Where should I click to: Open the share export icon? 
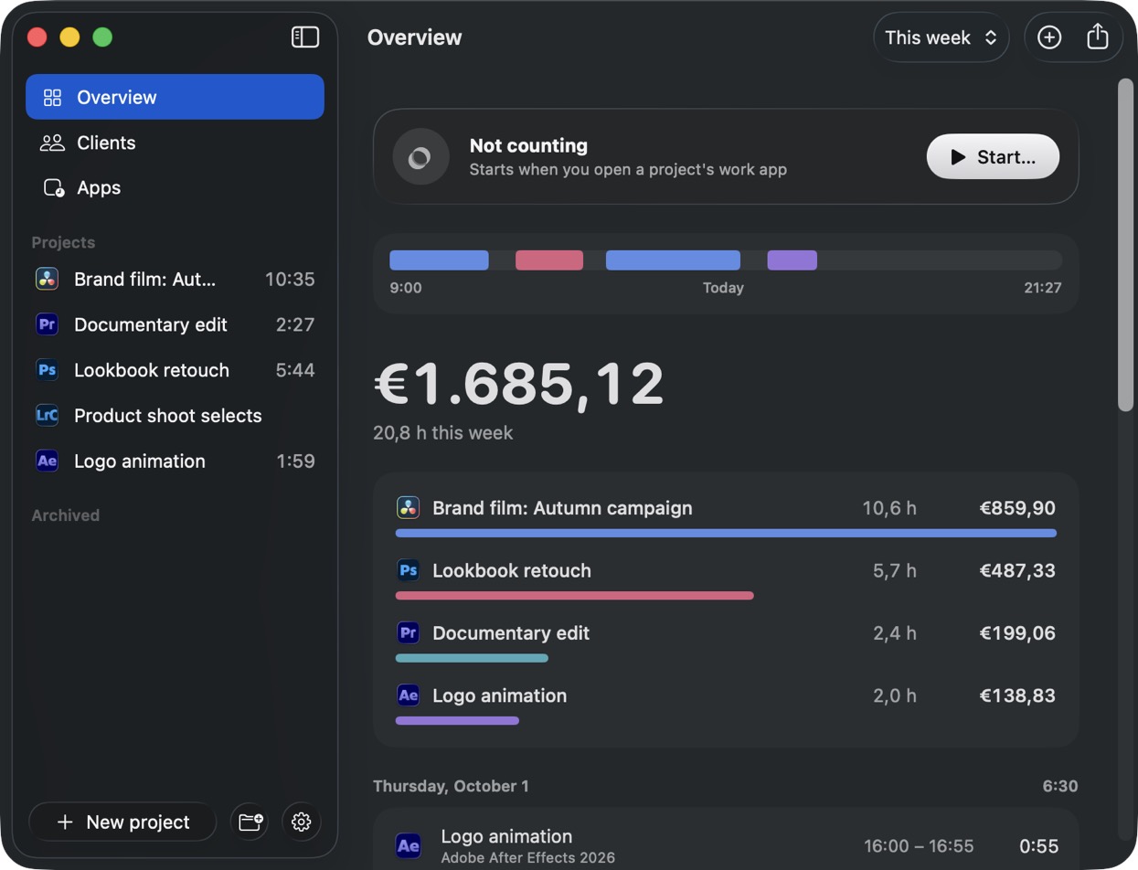[1098, 37]
